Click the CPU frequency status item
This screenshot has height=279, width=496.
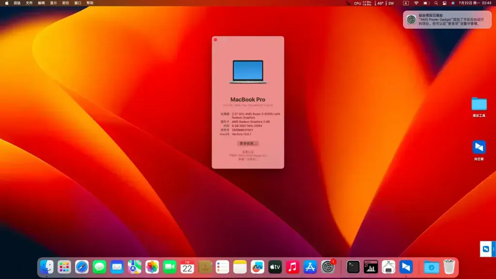click(362, 3)
